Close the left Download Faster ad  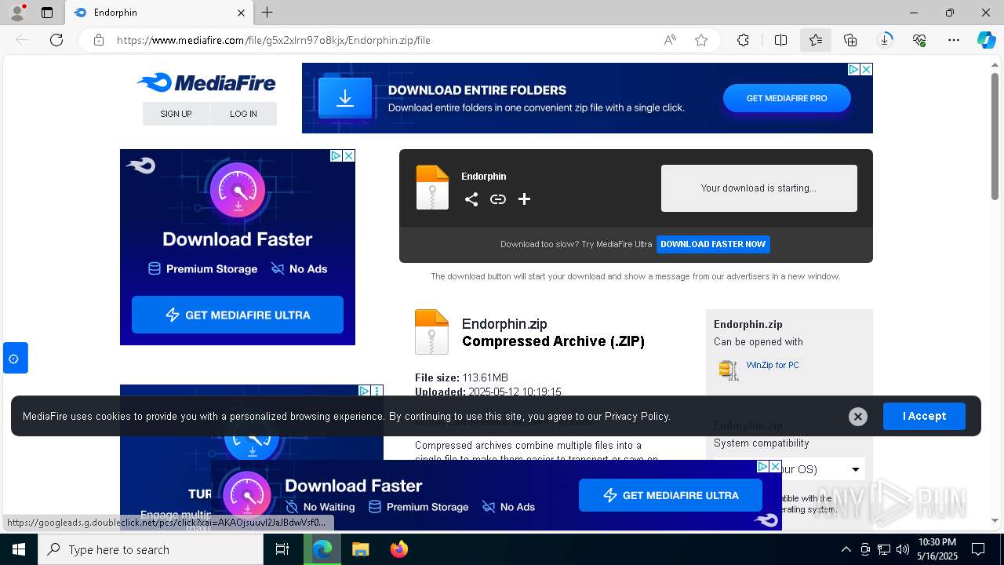[348, 155]
